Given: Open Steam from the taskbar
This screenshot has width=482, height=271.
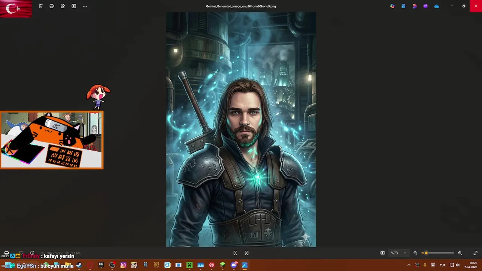Looking at the screenshot, I should [79, 265].
